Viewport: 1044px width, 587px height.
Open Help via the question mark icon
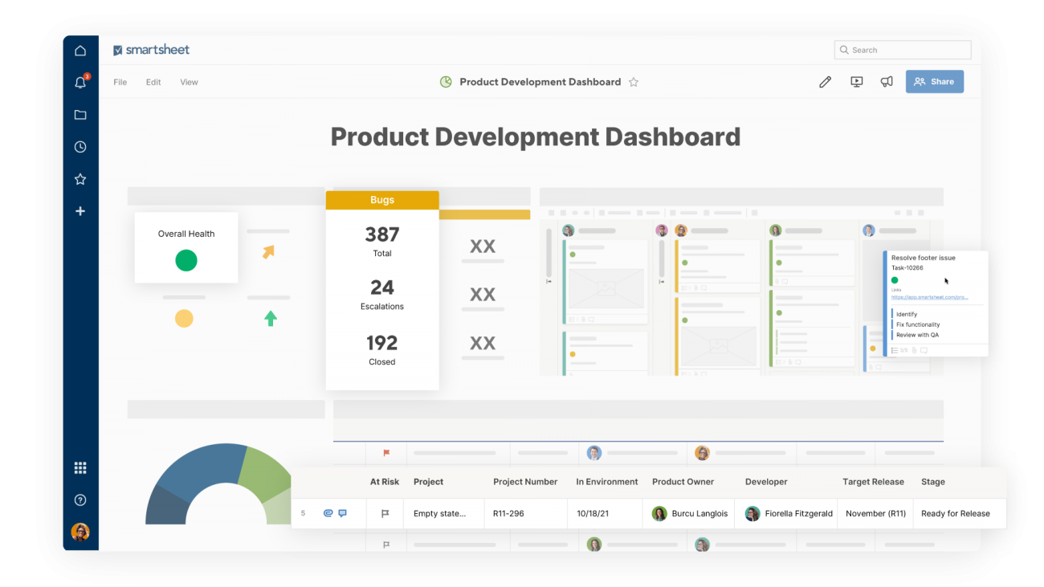coord(80,499)
